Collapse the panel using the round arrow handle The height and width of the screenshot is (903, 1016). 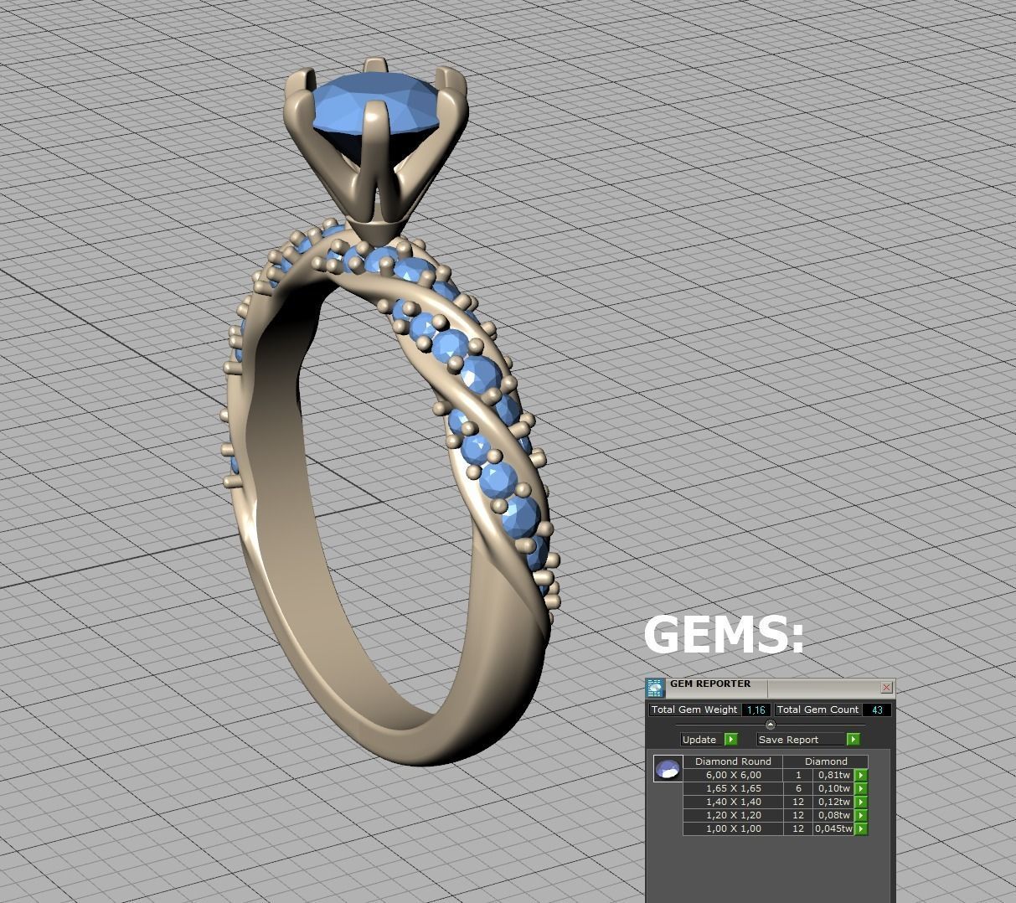point(771,725)
